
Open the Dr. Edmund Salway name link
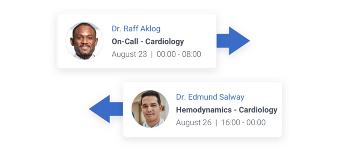pos(210,97)
